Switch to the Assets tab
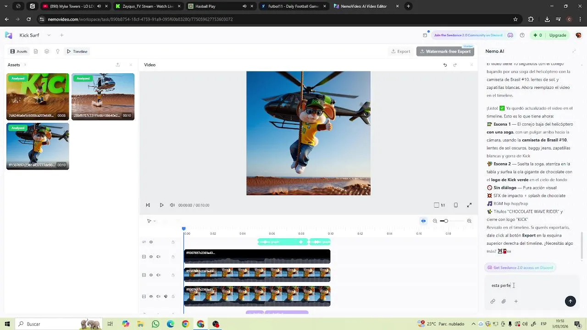Screen dimensions: 587x330 tap(19, 51)
